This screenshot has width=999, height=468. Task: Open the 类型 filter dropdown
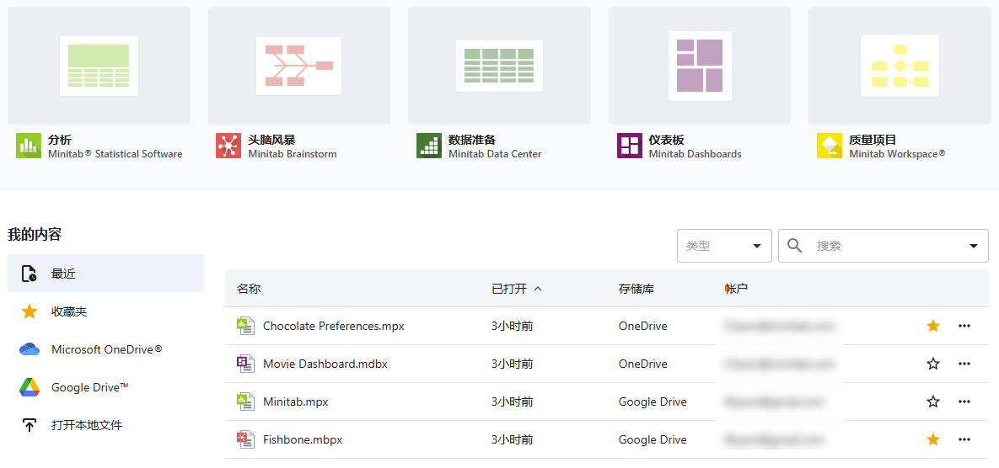724,246
